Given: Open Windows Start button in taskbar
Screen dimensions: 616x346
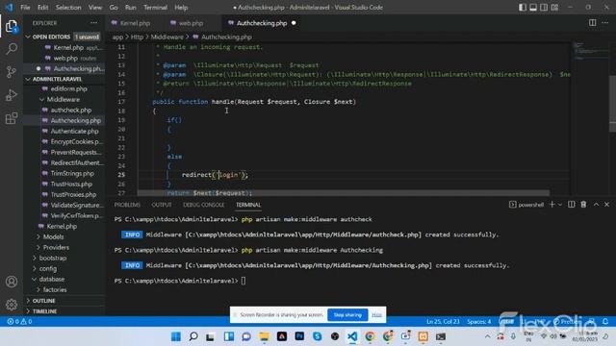Looking at the screenshot, I should coord(175,336).
